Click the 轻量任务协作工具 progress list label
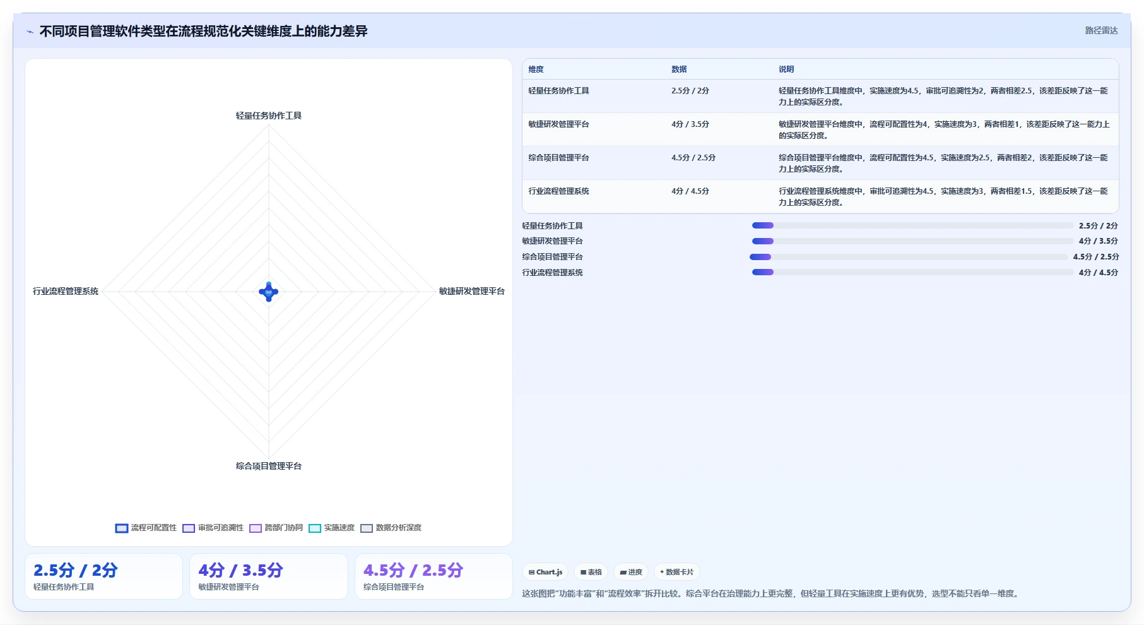Viewport: 1144px width, 625px height. click(552, 225)
